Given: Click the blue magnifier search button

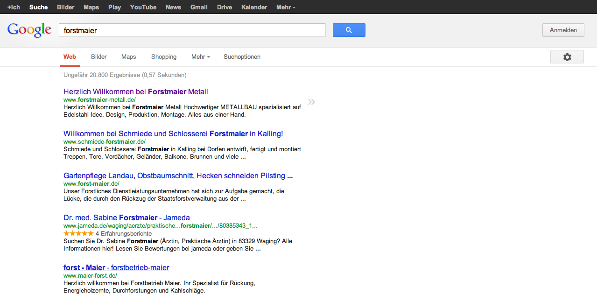Looking at the screenshot, I should point(349,30).
